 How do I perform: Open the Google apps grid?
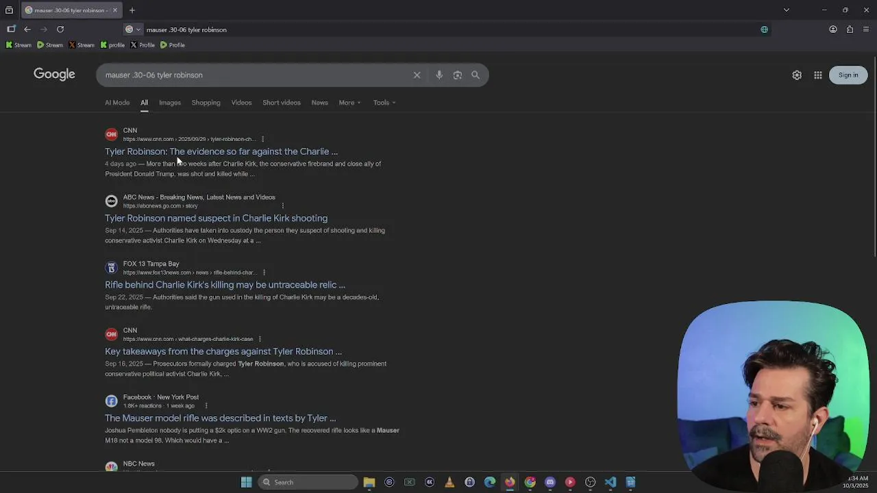pos(818,75)
